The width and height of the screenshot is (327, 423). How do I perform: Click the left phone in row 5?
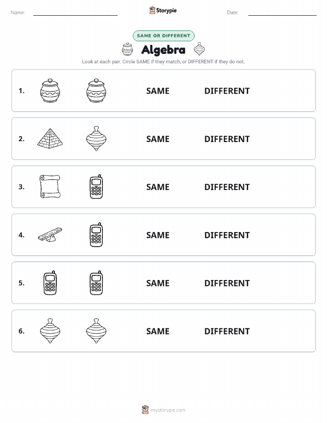[x=50, y=283]
